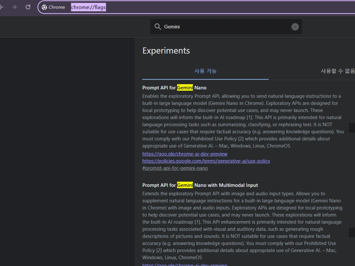The height and width of the screenshot is (266, 355).
Task: Click the Gemini Nano with Multimodal Input title
Action: point(200,185)
